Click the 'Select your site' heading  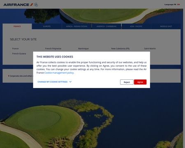[23, 39]
